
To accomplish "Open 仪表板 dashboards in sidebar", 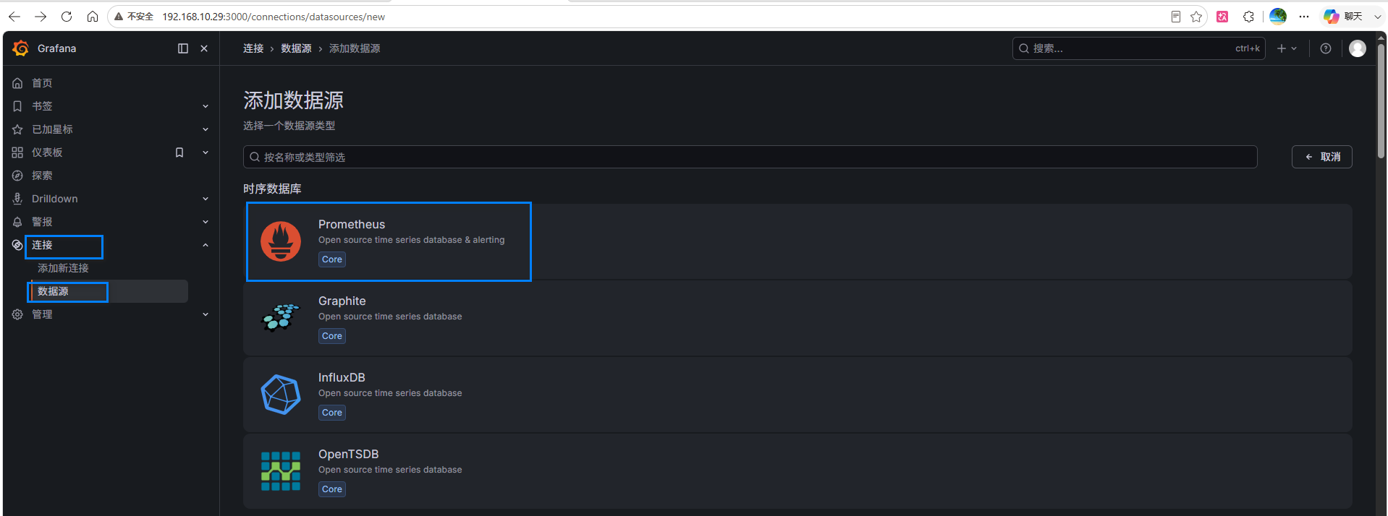I will (x=47, y=152).
